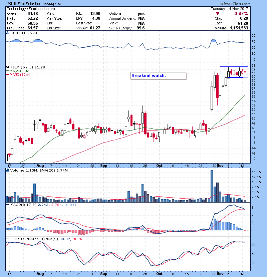This screenshot has width=267, height=277.
Task: Click the RSI panel icon beside RSI(14)
Action: (8, 33)
